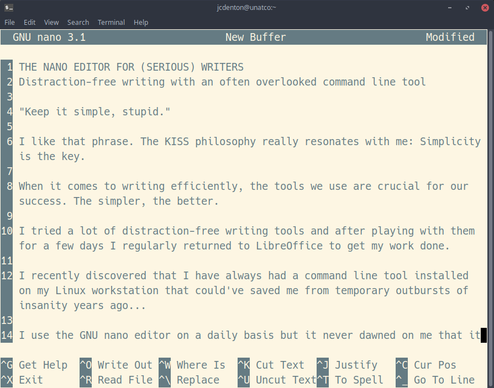Minimize the terminal window
Viewport: 494px width, 388px height.
coord(450,8)
